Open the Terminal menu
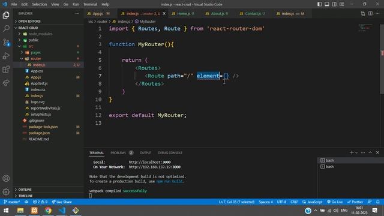Screen dimensions: 384x216 pyautogui.click(x=90, y=4)
